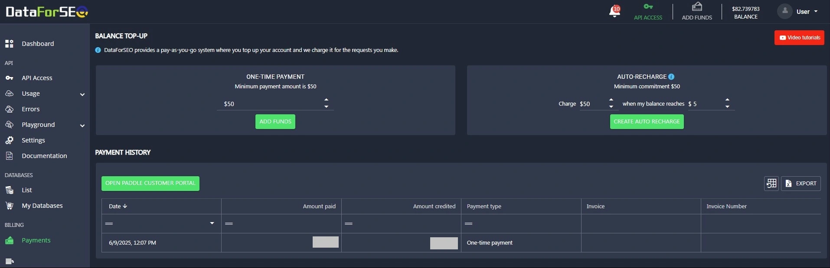
Task: Collapse the sidebar using bottom menu icon
Action: [10, 261]
